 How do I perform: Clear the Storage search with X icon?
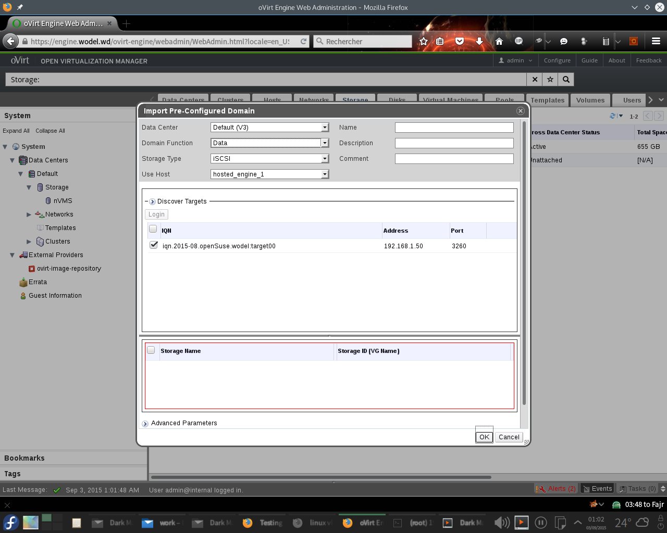534,79
